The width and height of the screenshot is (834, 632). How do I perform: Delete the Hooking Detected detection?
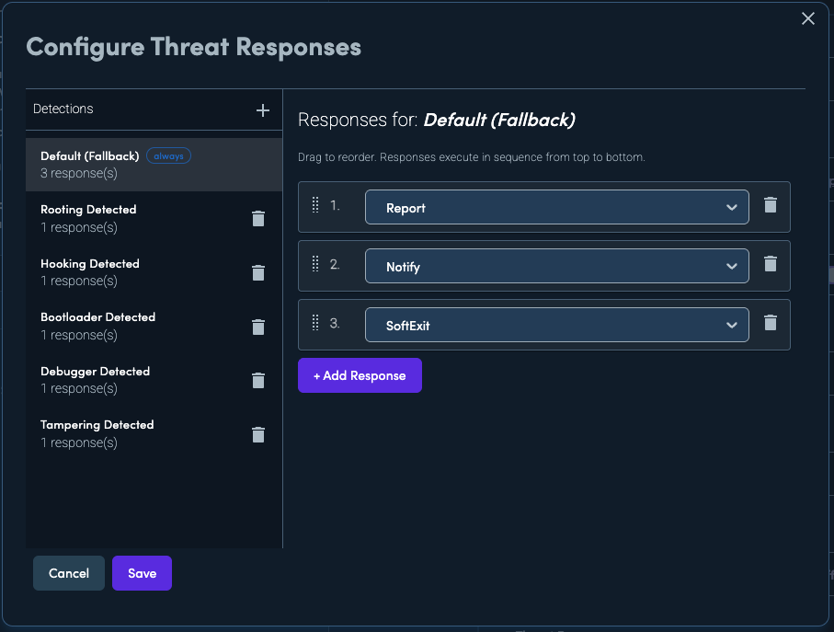click(x=258, y=272)
